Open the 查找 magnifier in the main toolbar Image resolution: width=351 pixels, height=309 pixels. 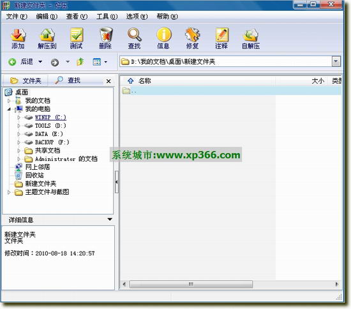click(x=134, y=38)
